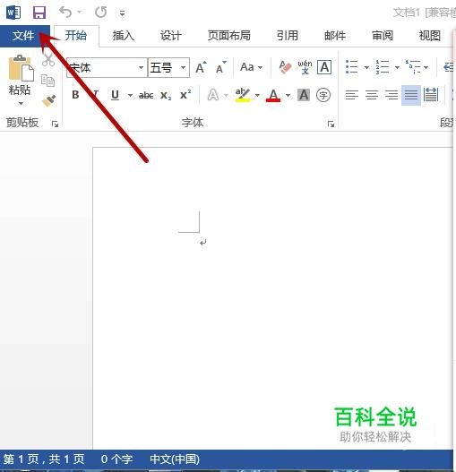The height and width of the screenshot is (472, 456).
Task: Clear all formatting with eraser icon
Action: point(285,67)
